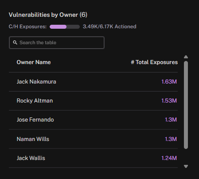Select the Jack Wallis row
The width and height of the screenshot is (199, 179).
[x=93, y=158]
